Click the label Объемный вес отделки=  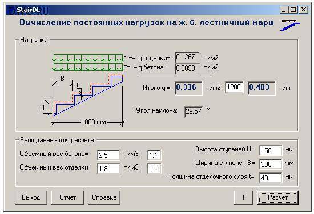[55, 167]
